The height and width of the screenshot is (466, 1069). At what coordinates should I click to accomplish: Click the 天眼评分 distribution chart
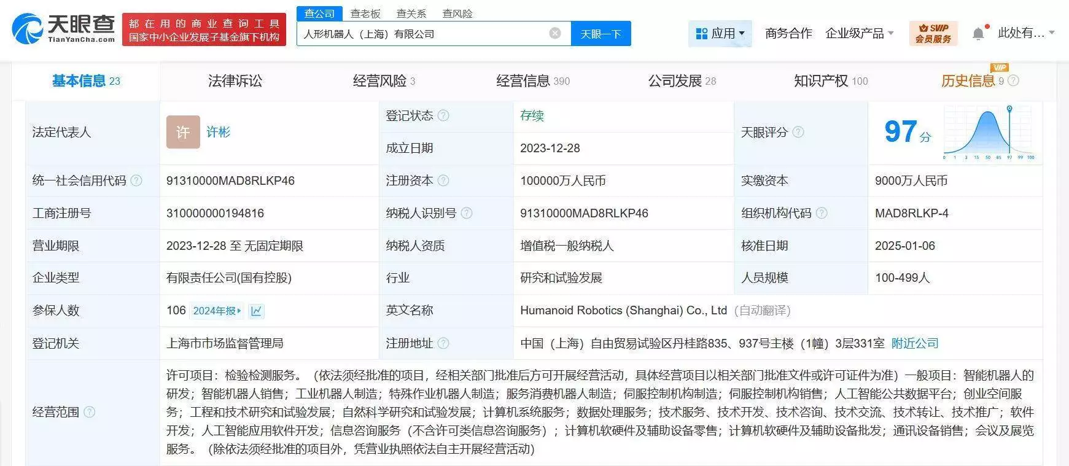coord(989,132)
